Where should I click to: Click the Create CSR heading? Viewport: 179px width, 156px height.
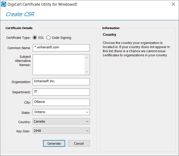20,14
